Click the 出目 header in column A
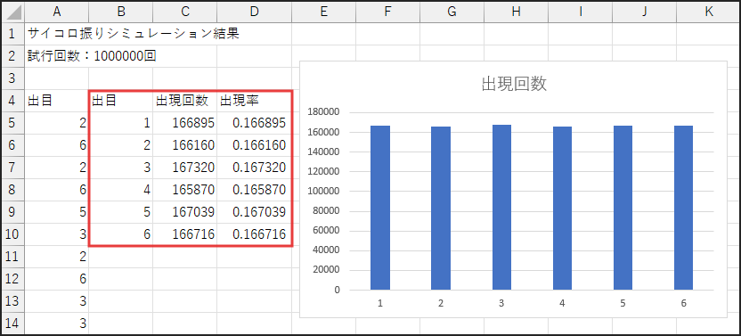This screenshot has width=741, height=336. (57, 101)
